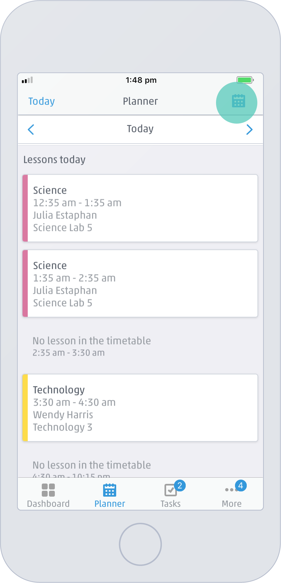Switch to the Dashboard tab
The image size is (281, 583).
point(48,494)
